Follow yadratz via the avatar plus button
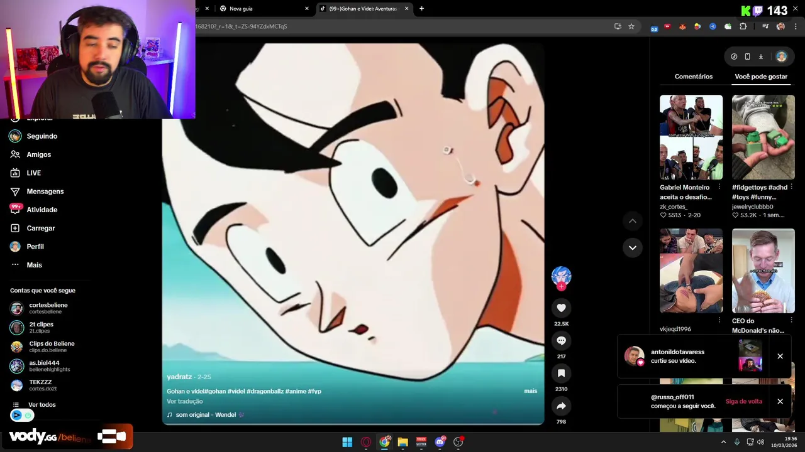 click(561, 286)
